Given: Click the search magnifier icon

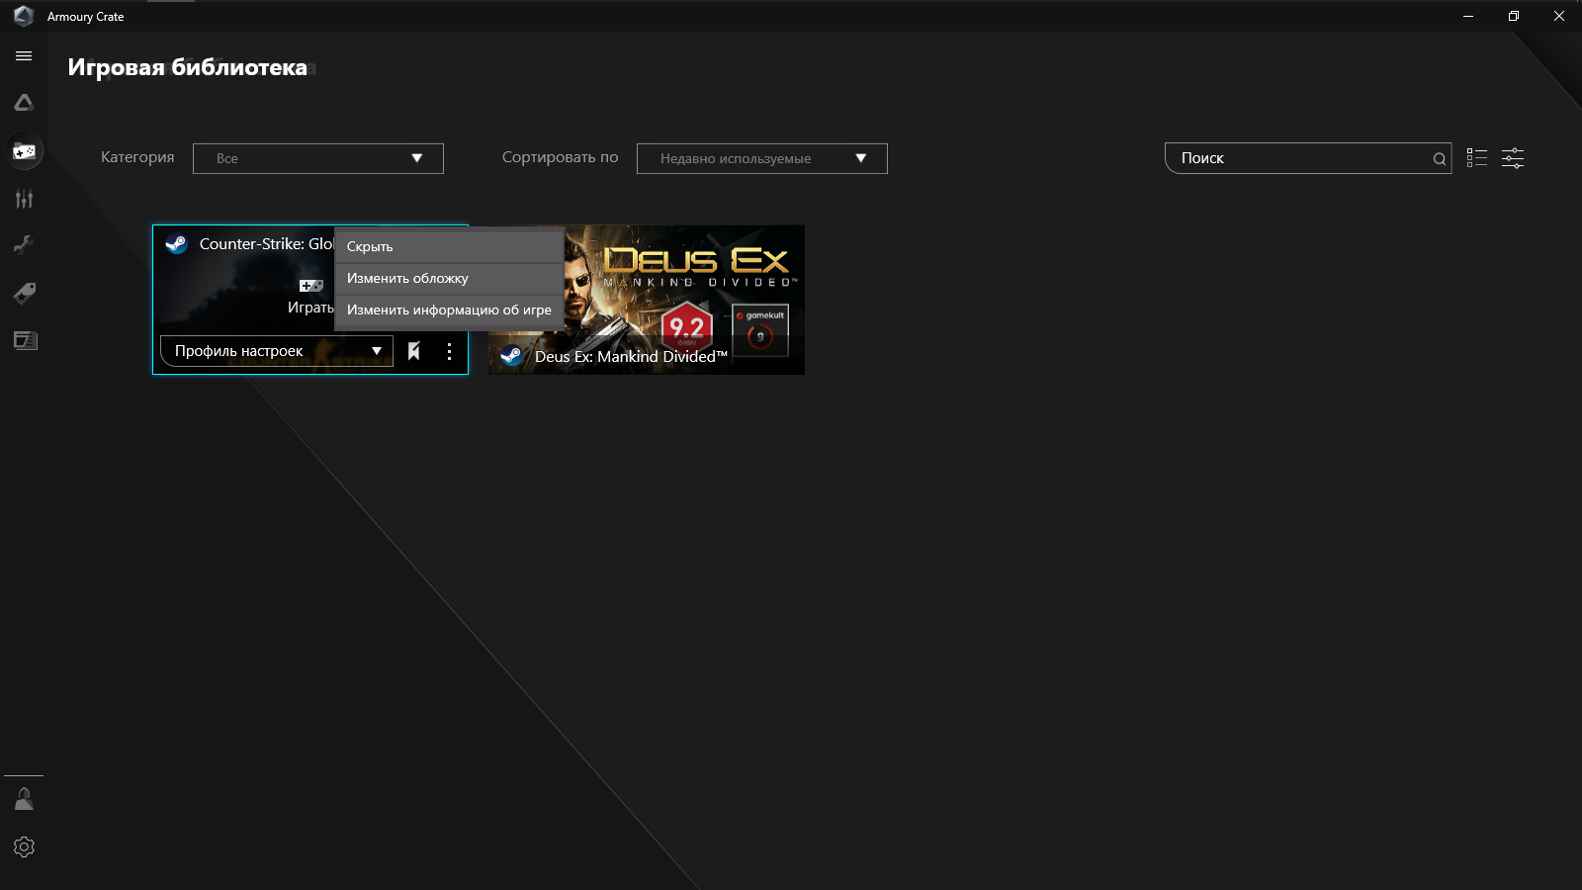Looking at the screenshot, I should [x=1439, y=158].
